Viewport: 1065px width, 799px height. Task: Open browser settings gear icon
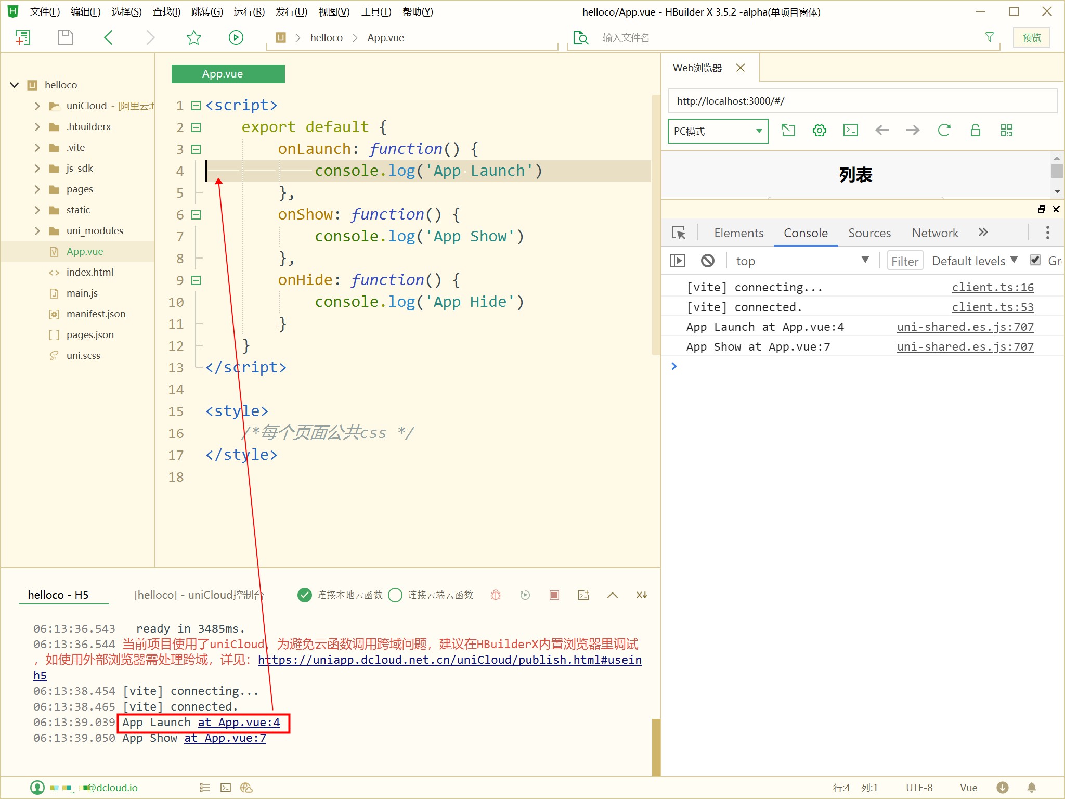[x=820, y=130]
